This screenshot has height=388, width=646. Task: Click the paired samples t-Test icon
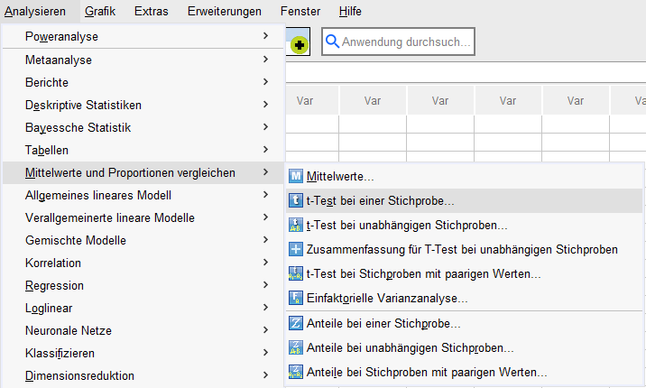[x=295, y=273]
